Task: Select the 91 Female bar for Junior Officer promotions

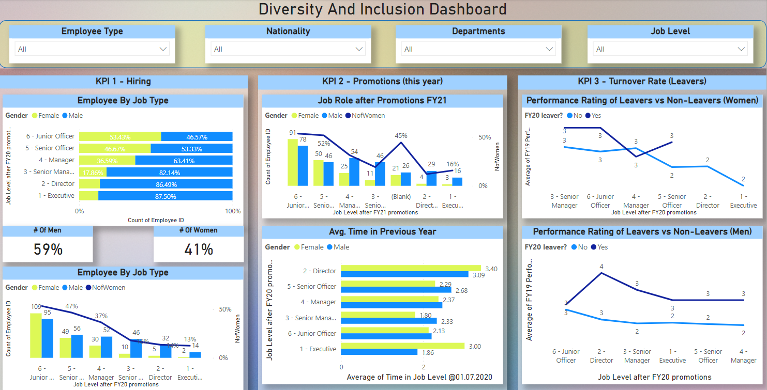Action: point(292,163)
